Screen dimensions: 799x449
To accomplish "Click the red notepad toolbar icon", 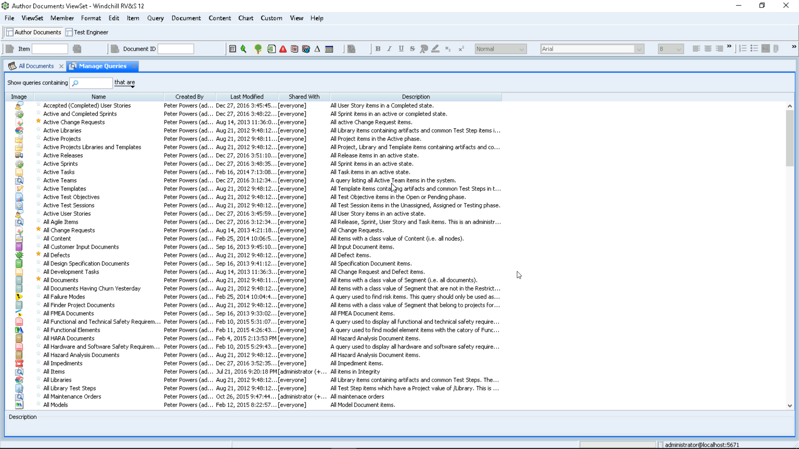I will [295, 49].
